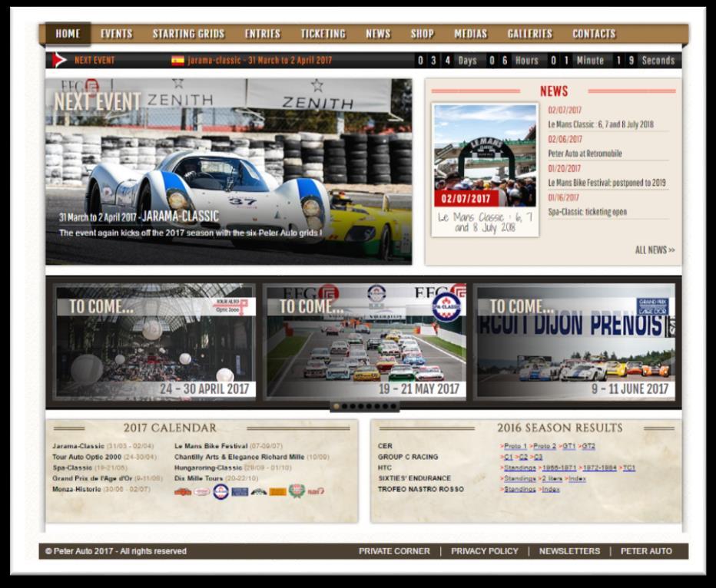This screenshot has width=716, height=588.
Task: Open Le Mans Bike Festival postponed news
Action: coord(607,183)
